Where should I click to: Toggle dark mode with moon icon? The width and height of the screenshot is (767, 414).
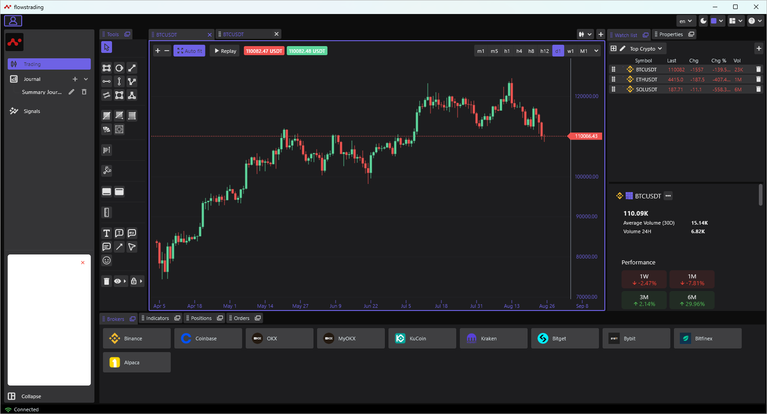click(703, 21)
